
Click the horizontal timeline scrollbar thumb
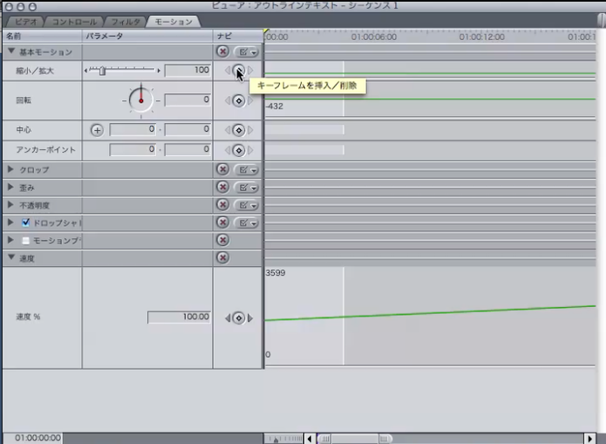pyautogui.click(x=355, y=439)
